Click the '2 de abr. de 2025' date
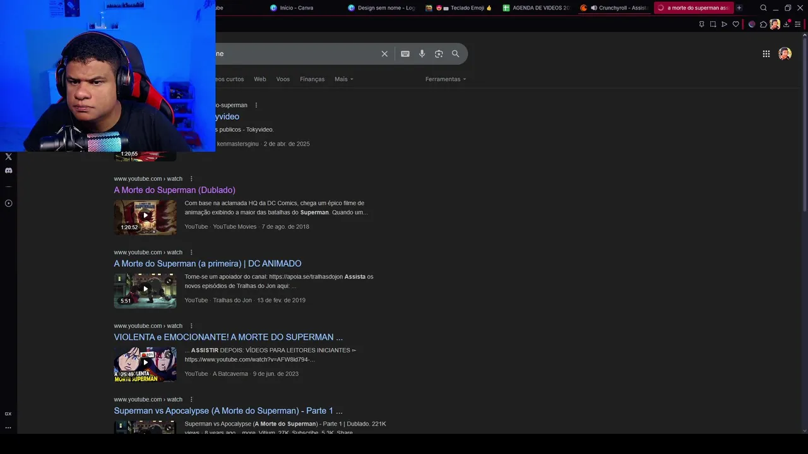The image size is (808, 454). point(287,144)
